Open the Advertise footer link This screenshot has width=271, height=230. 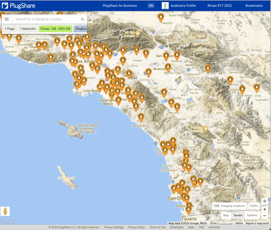pos(214,227)
